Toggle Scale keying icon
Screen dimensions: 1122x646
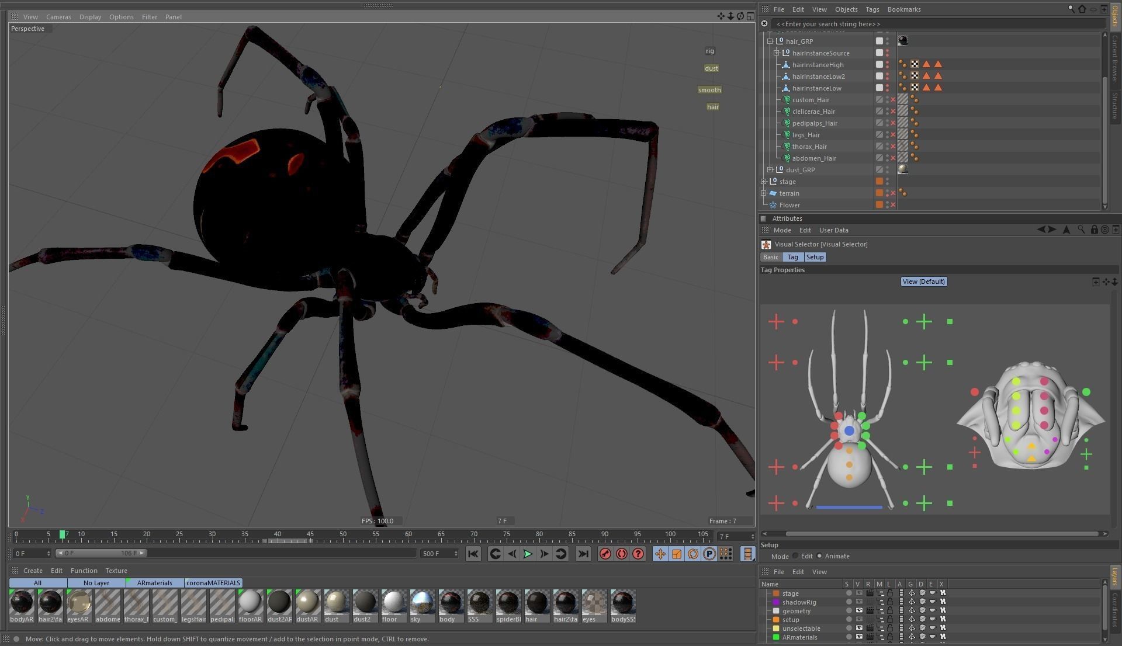point(677,554)
